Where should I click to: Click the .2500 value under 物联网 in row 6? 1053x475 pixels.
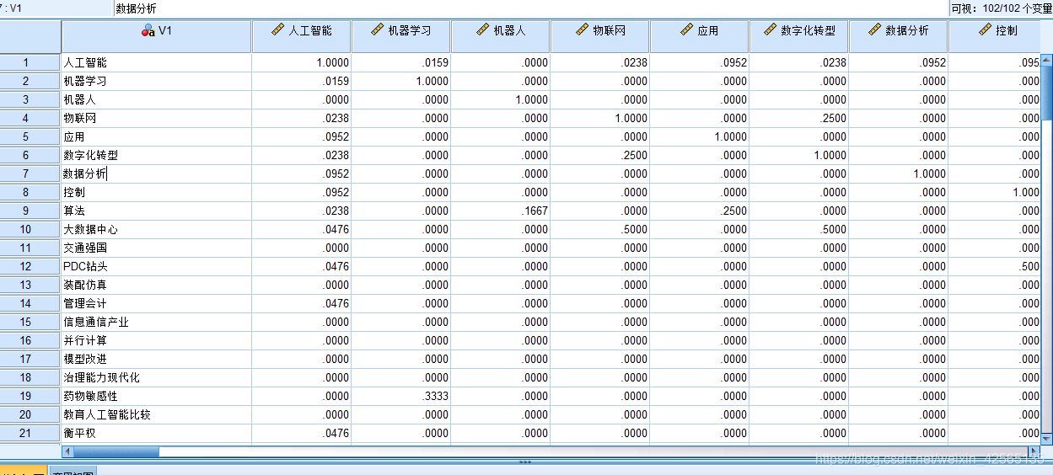[634, 155]
